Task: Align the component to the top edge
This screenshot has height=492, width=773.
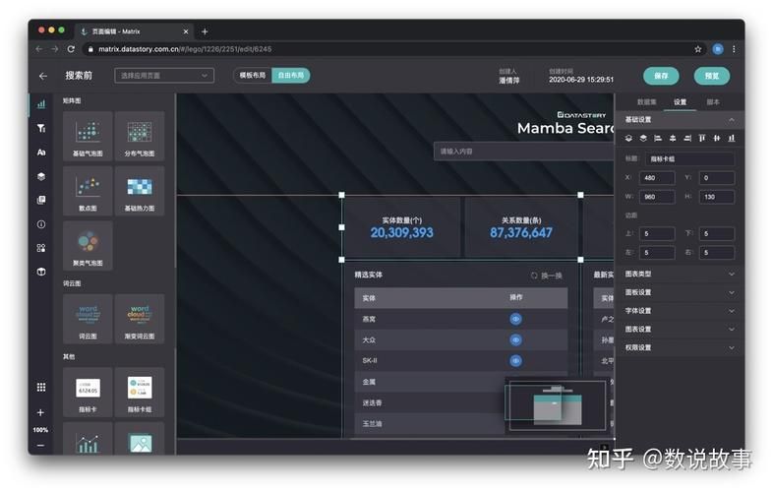Action: (x=701, y=138)
